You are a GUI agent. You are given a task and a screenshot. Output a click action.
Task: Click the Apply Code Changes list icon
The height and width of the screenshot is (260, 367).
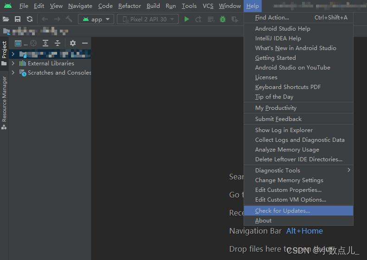click(x=211, y=19)
